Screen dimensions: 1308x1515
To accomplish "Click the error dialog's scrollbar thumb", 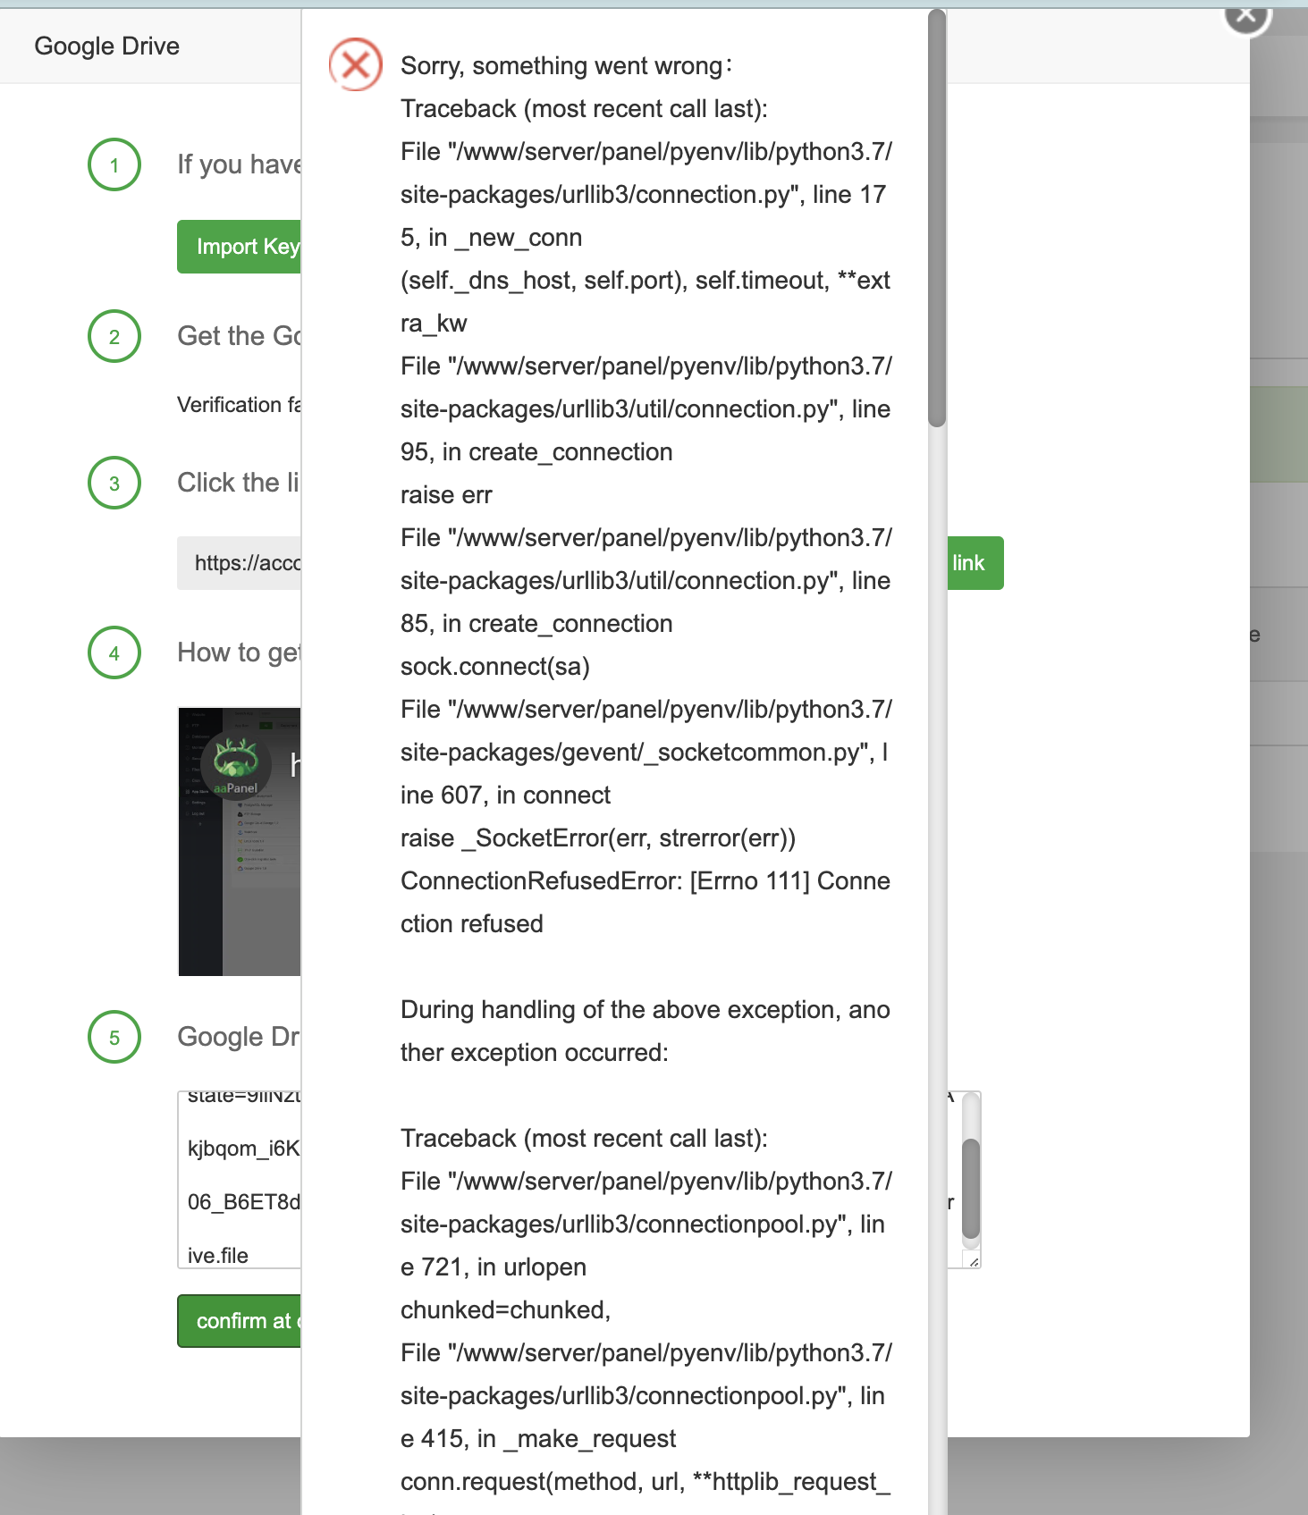I will pyautogui.click(x=936, y=218).
